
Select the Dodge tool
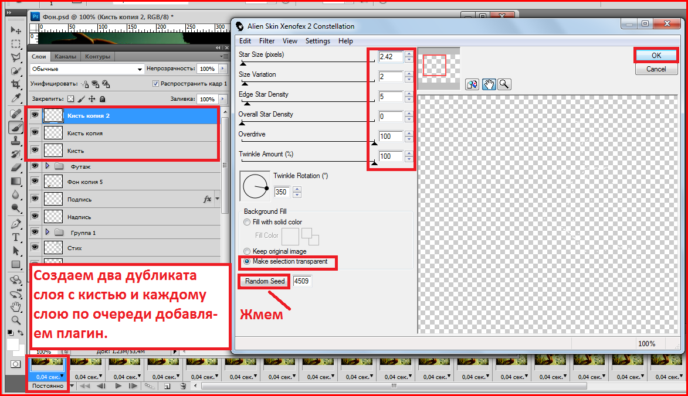click(16, 208)
